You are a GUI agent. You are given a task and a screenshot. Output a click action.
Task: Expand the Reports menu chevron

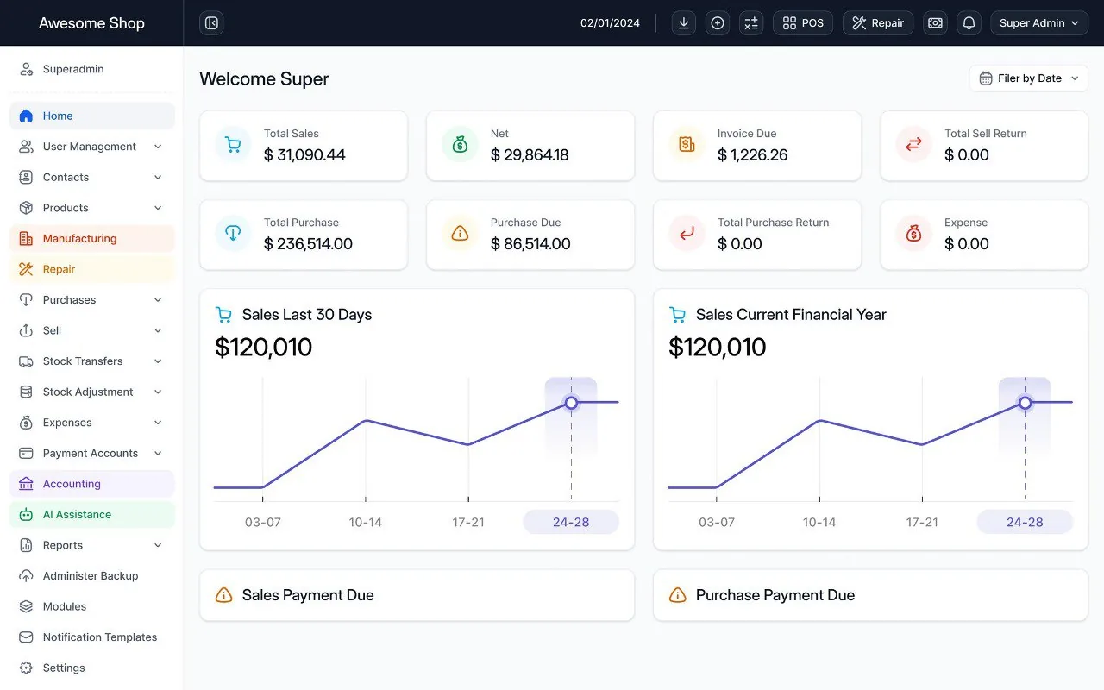coord(158,545)
